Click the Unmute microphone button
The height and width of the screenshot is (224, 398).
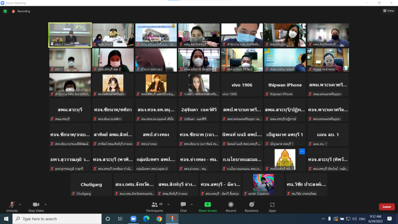click(x=12, y=207)
